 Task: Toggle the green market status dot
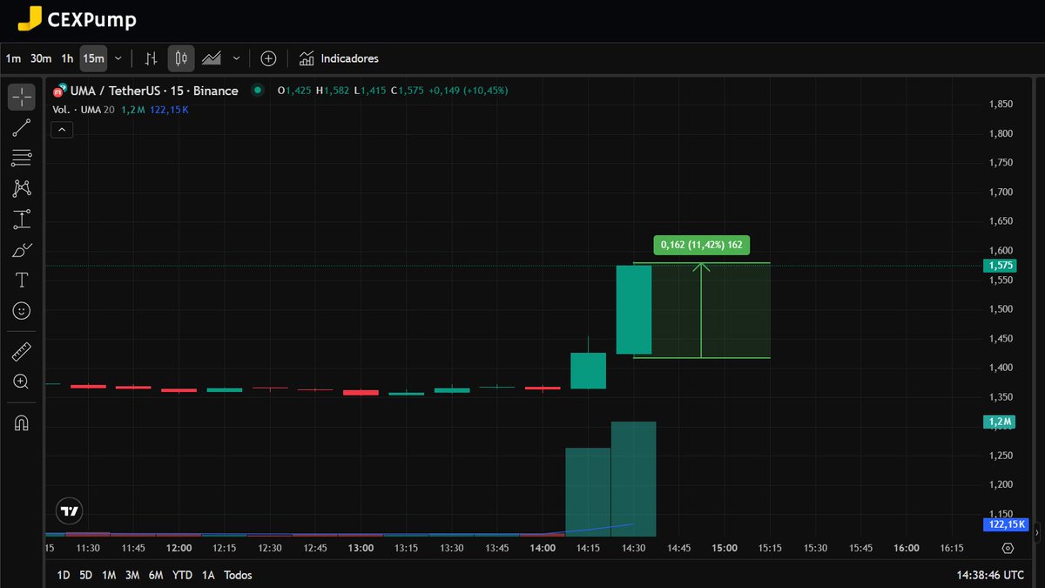click(257, 90)
